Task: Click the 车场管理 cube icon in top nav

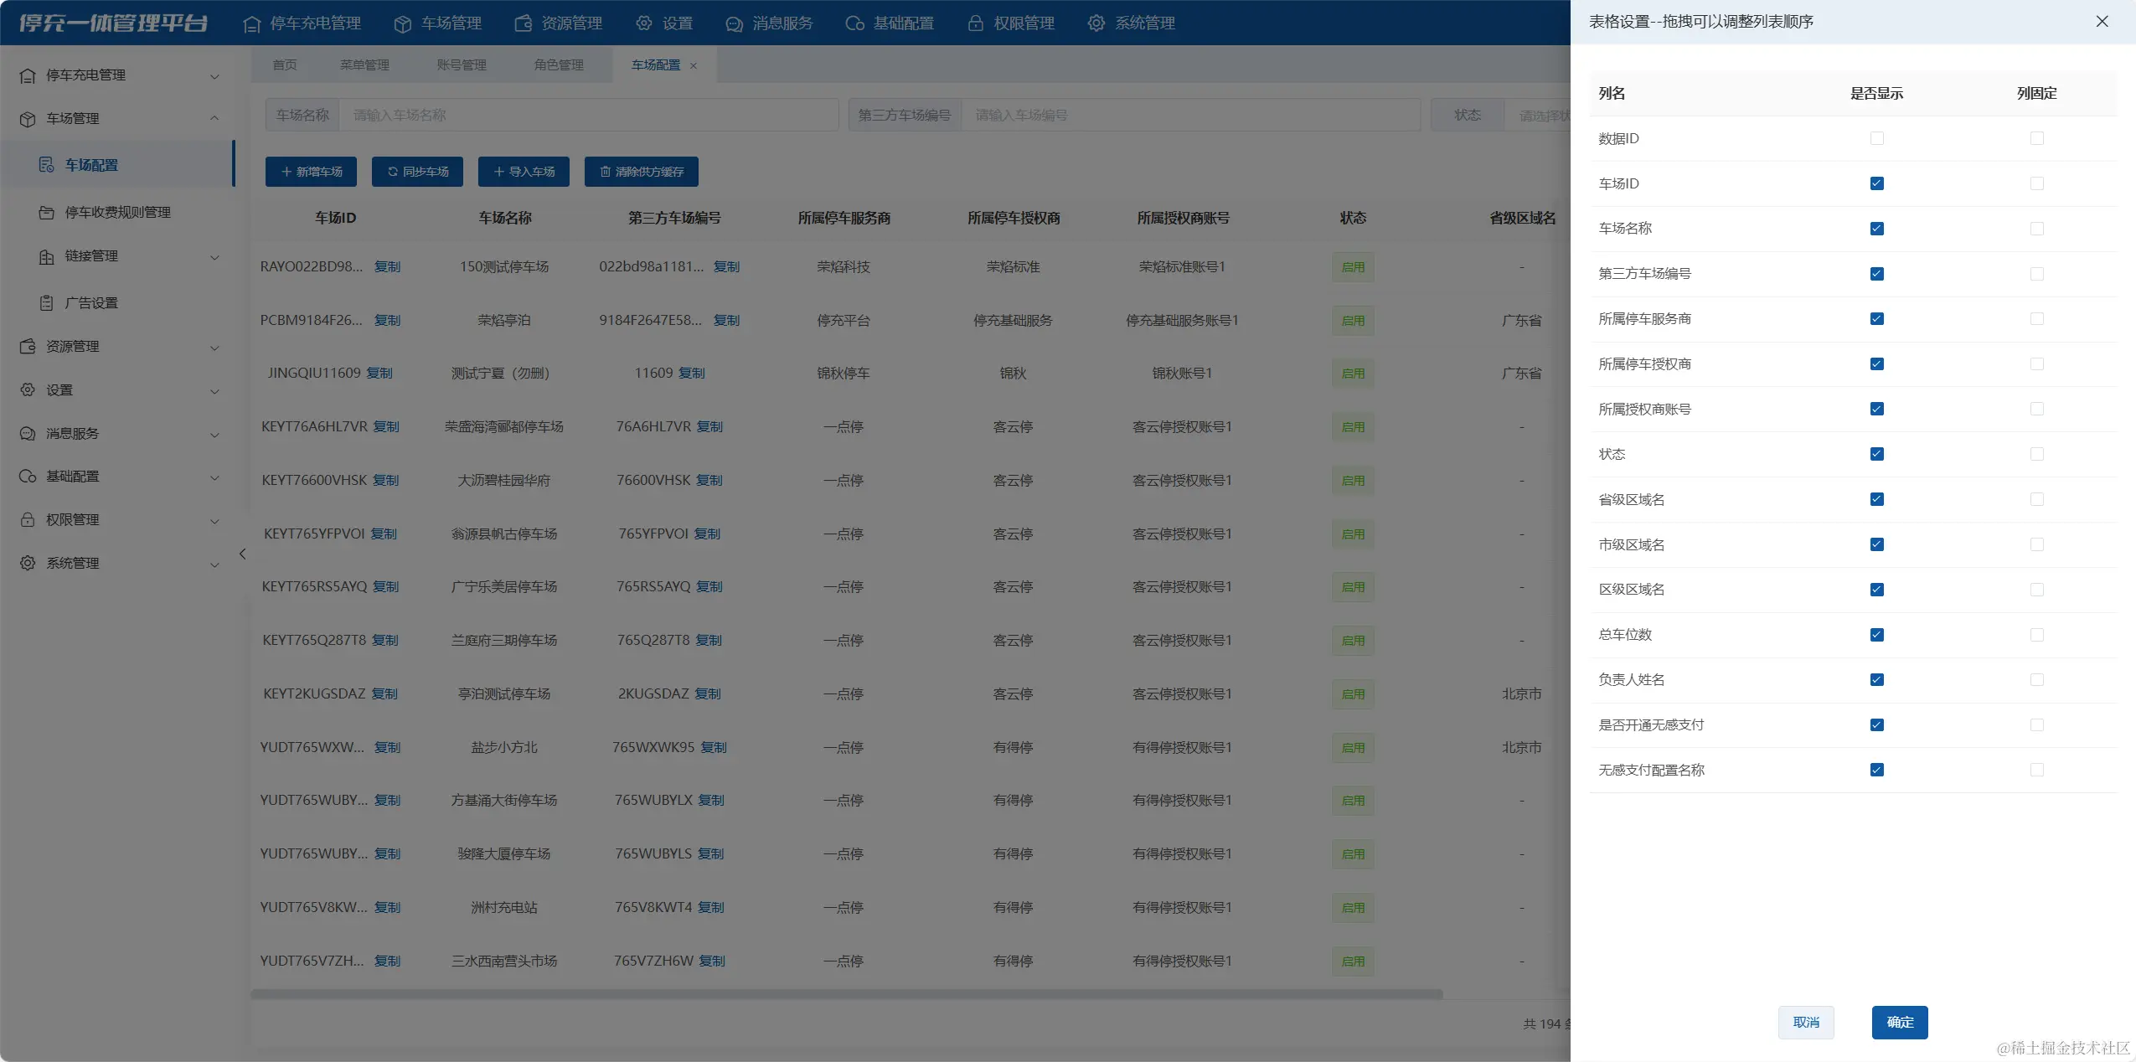Action: pyautogui.click(x=402, y=23)
